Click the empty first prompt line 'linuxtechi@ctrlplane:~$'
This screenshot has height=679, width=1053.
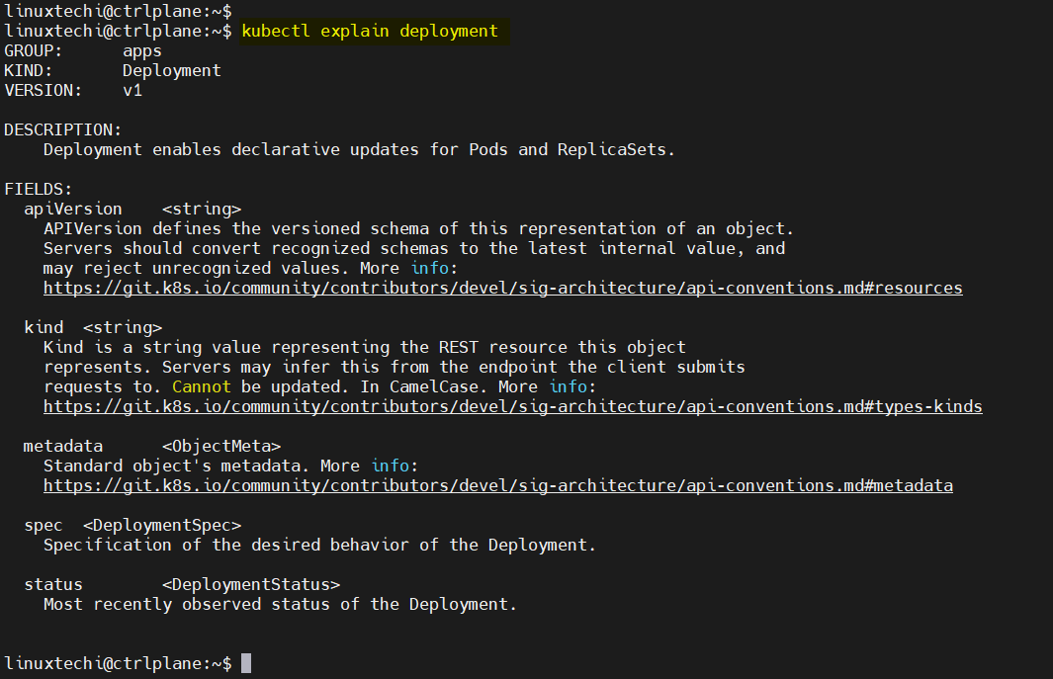pyautogui.click(x=119, y=11)
